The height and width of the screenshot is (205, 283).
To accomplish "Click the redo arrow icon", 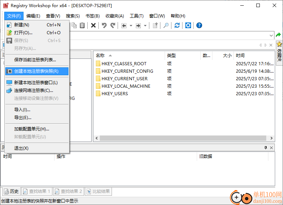I will pos(113,25).
